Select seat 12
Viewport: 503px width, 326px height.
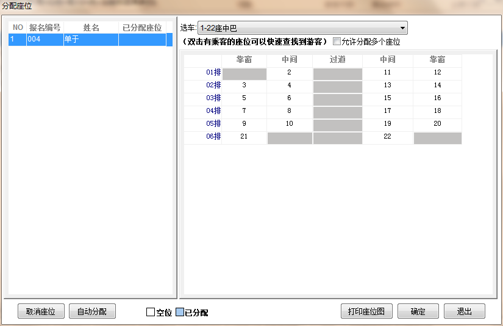[438, 73]
